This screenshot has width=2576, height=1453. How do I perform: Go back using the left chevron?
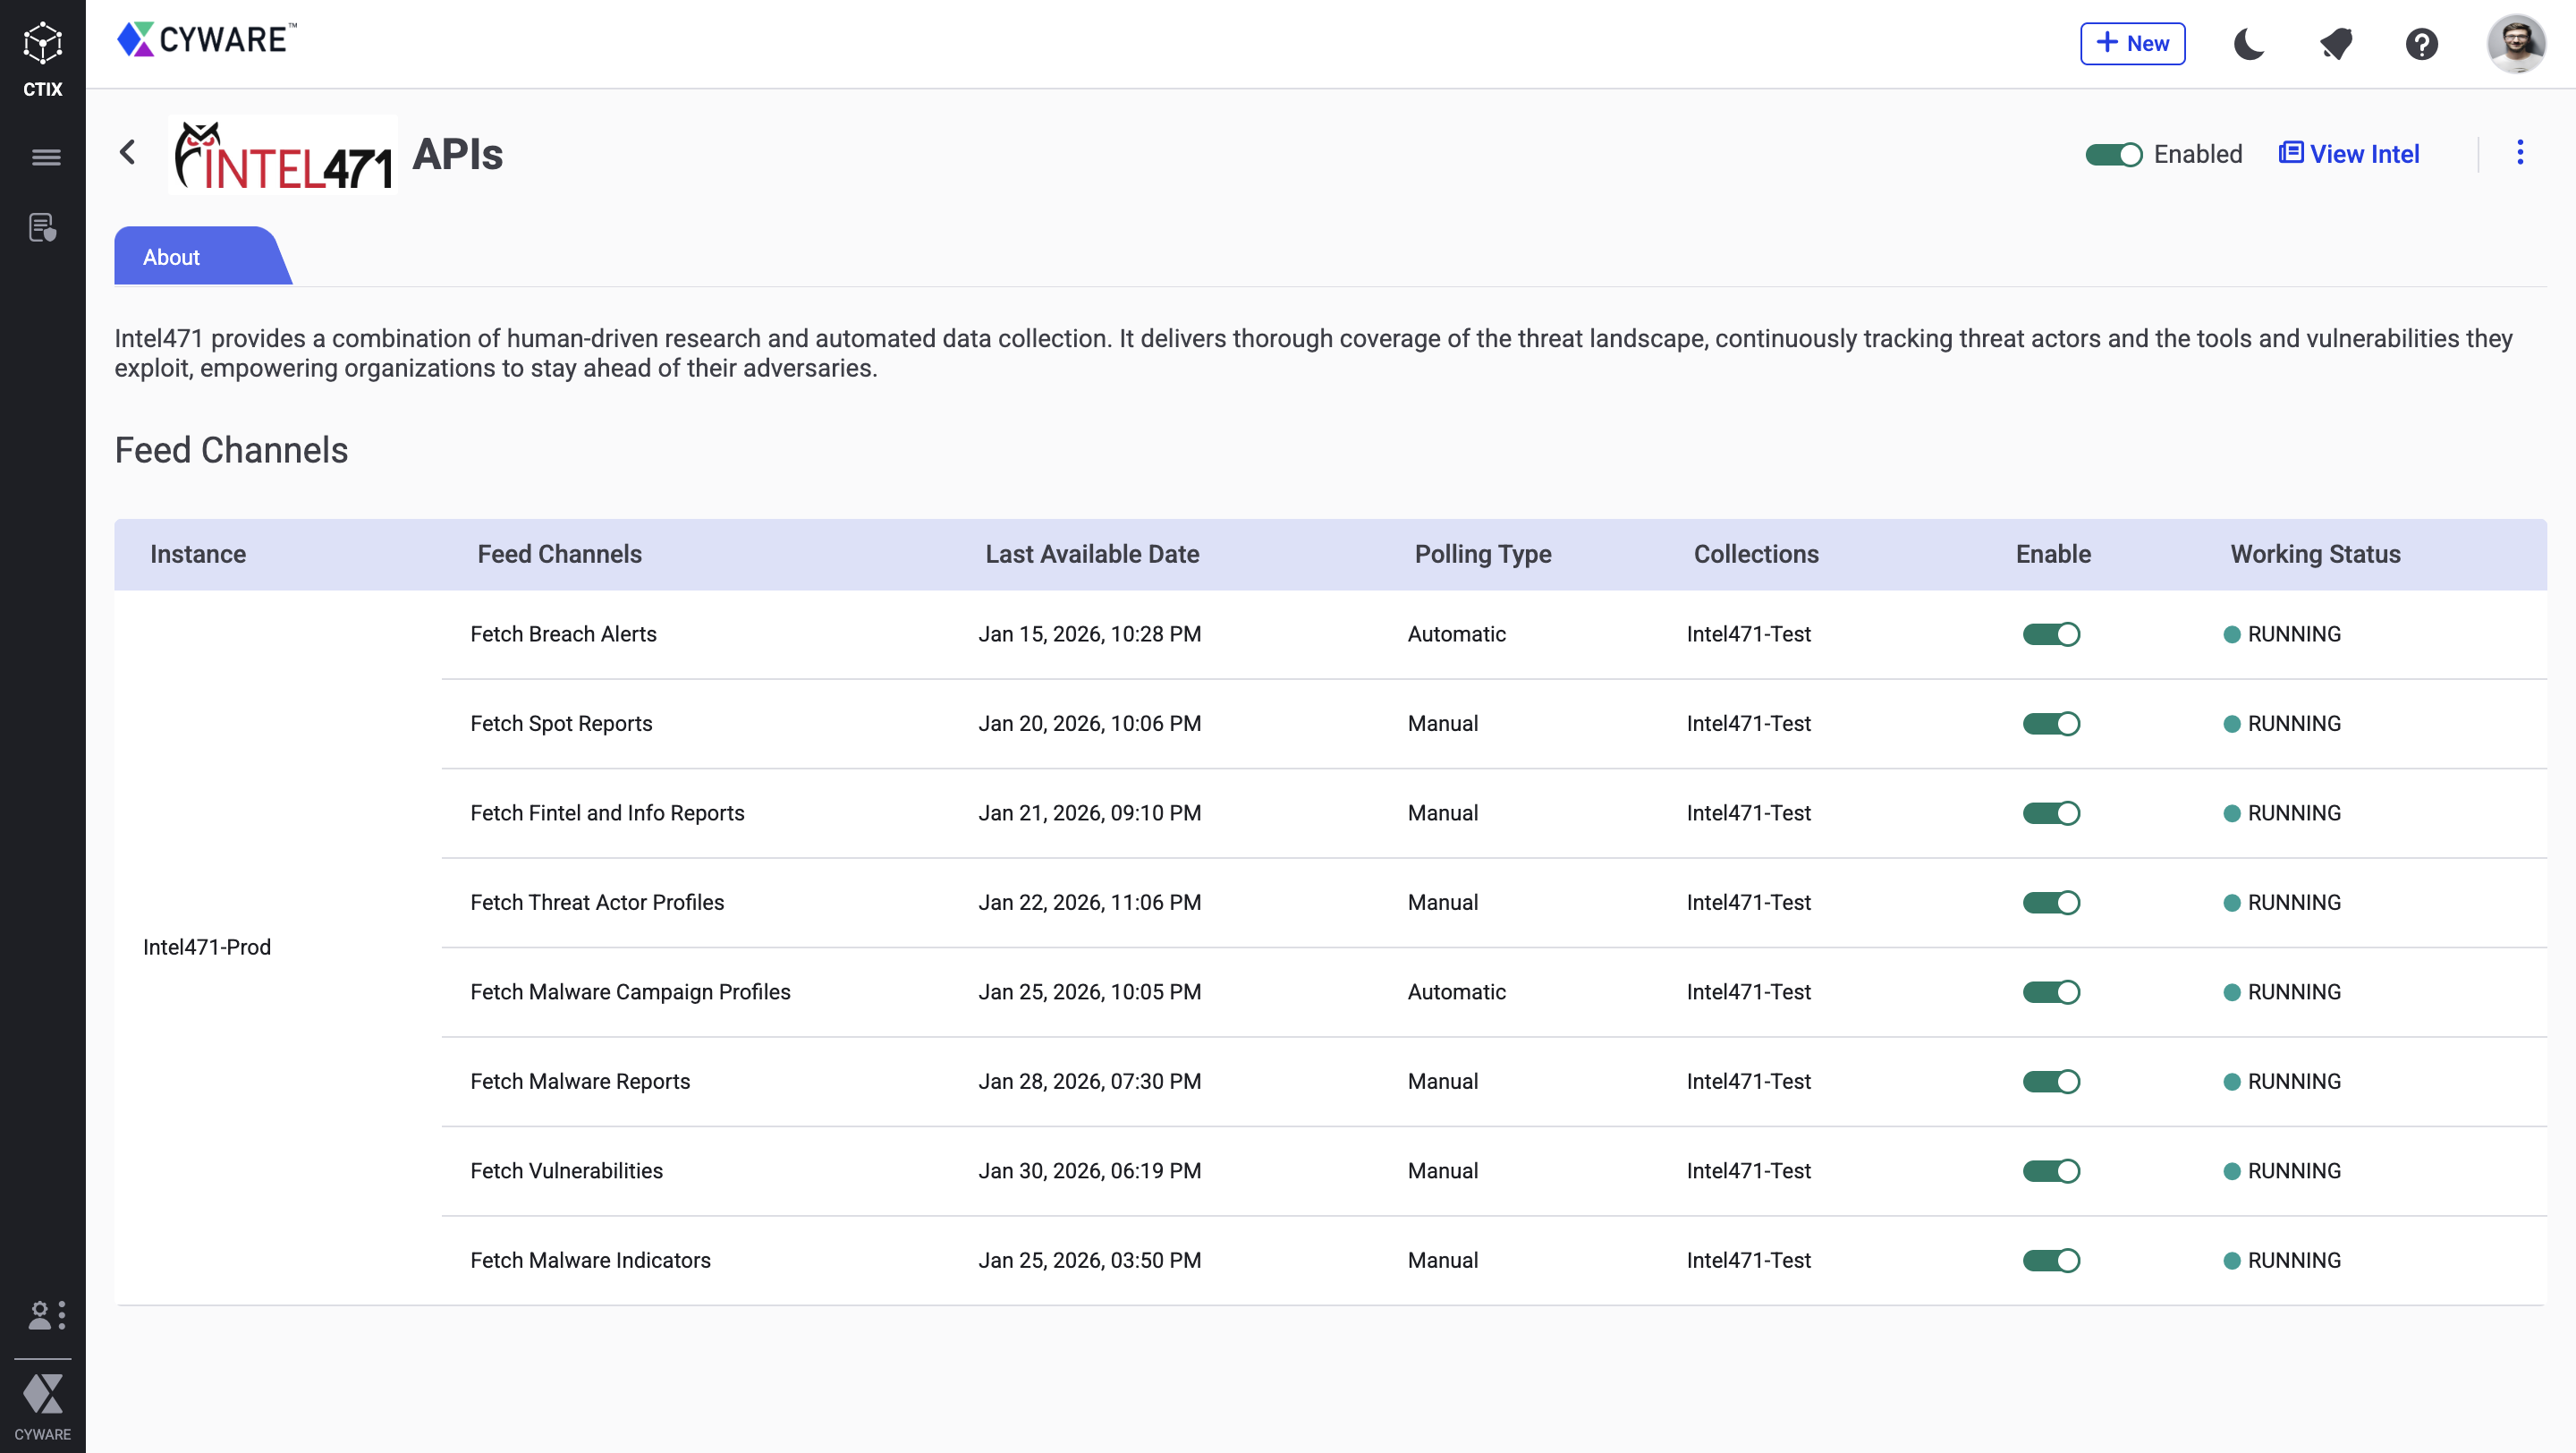coord(128,153)
